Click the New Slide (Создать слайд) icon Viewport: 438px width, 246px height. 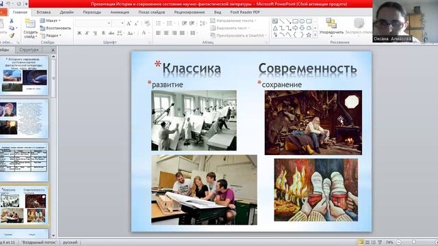[x=30, y=24]
